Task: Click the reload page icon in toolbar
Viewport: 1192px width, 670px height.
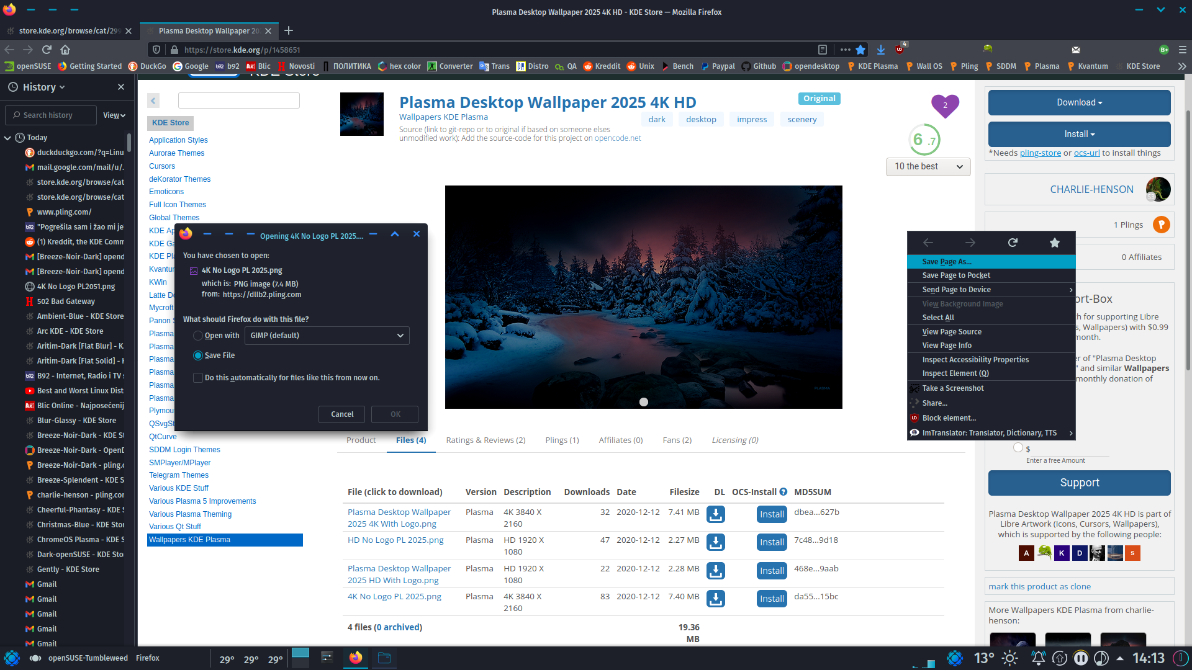Action: [47, 50]
